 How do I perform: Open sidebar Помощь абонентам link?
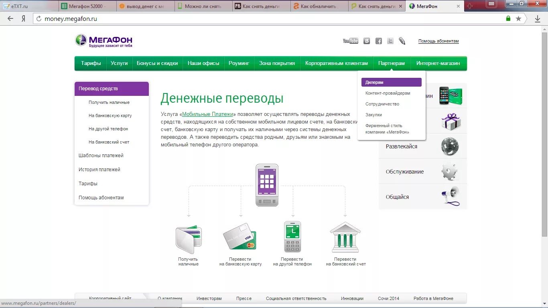point(101,198)
